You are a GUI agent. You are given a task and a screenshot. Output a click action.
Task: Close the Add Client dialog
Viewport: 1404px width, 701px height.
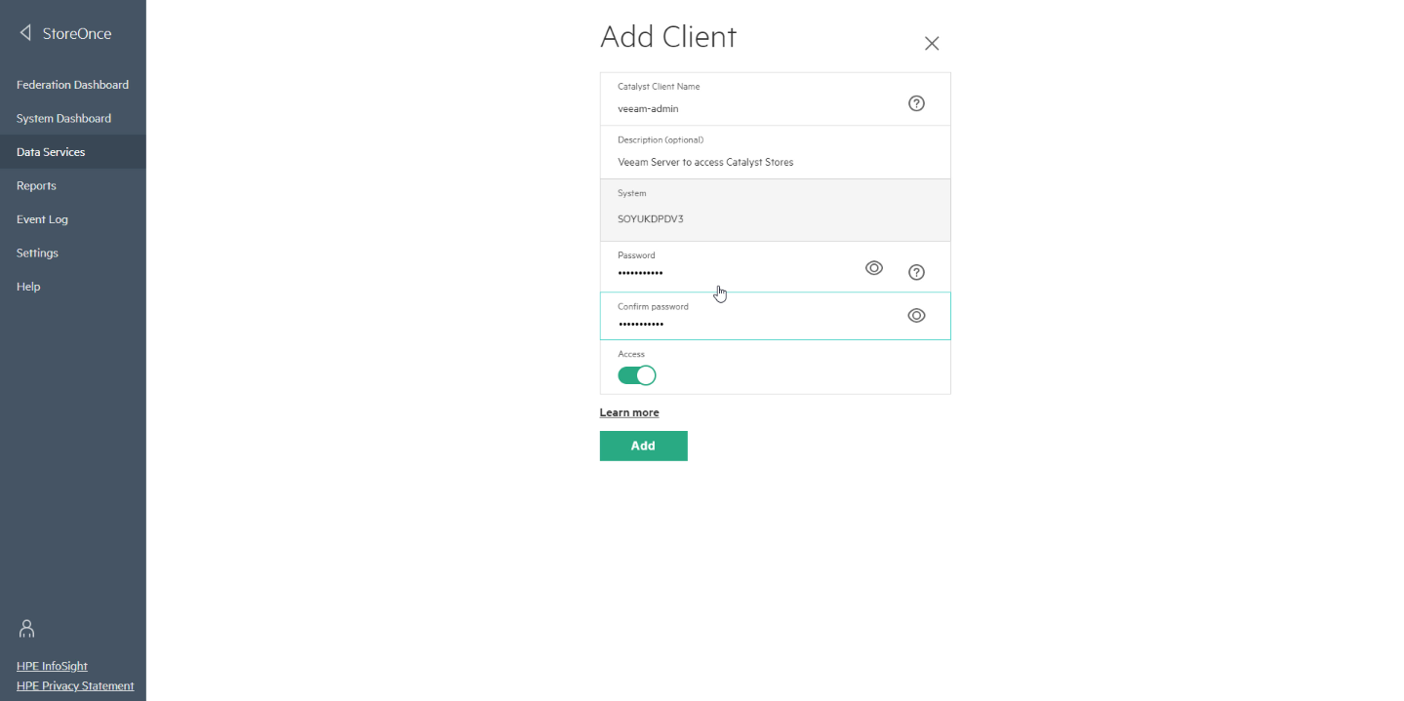click(x=932, y=43)
